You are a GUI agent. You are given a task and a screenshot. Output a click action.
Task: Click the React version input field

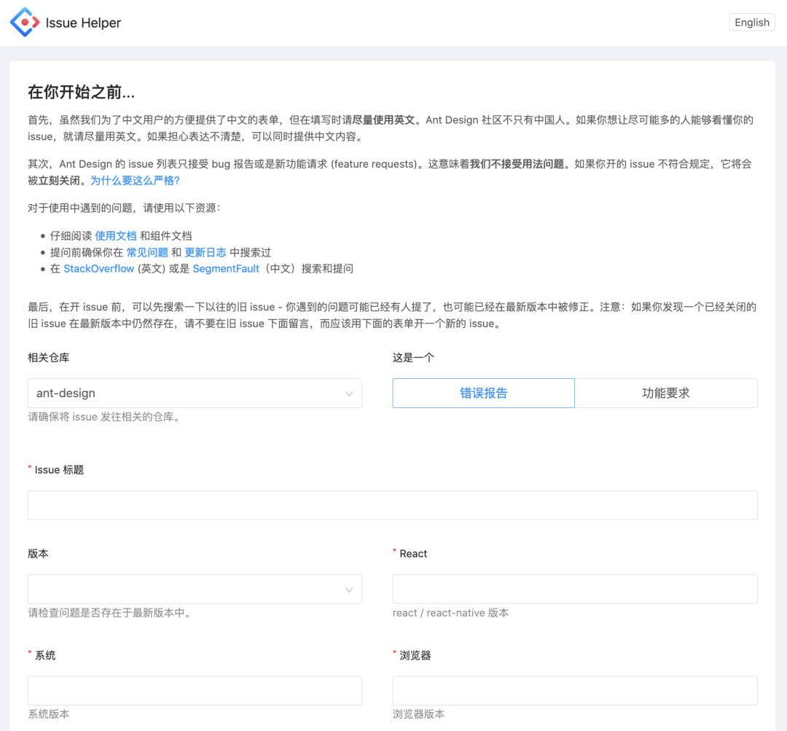[x=574, y=589]
